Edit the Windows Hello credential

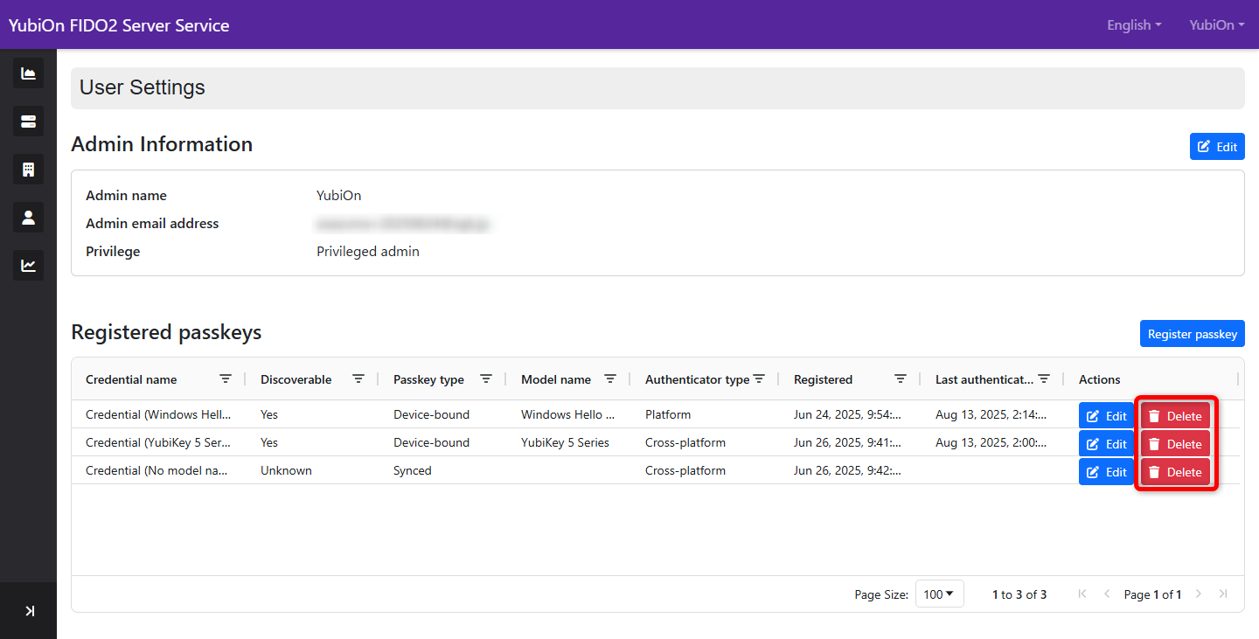coord(1106,416)
